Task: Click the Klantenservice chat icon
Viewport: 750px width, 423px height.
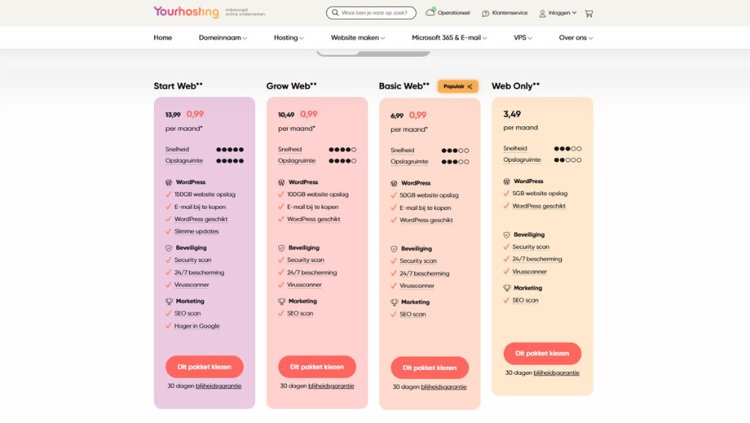Action: [x=485, y=13]
